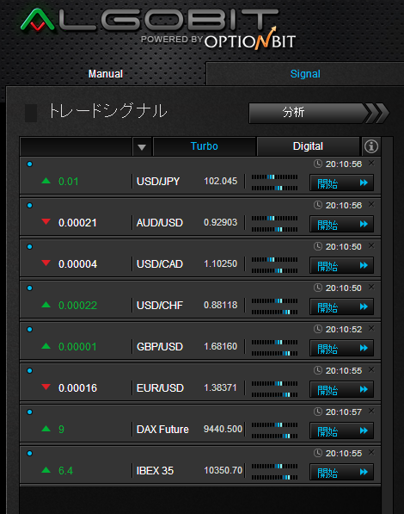Start trade on USD/JPY signal
This screenshot has height=514, width=404.
(x=341, y=183)
